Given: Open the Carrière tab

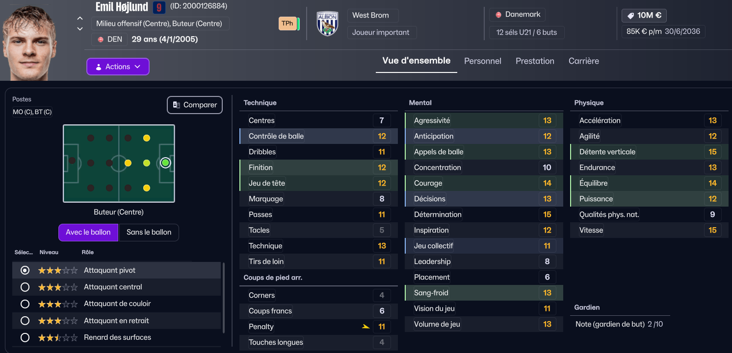Looking at the screenshot, I should 584,61.
